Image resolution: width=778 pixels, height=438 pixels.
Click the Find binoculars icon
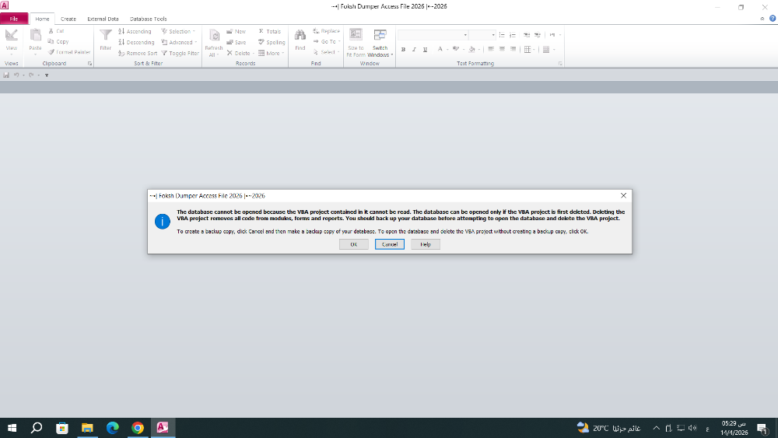300,35
